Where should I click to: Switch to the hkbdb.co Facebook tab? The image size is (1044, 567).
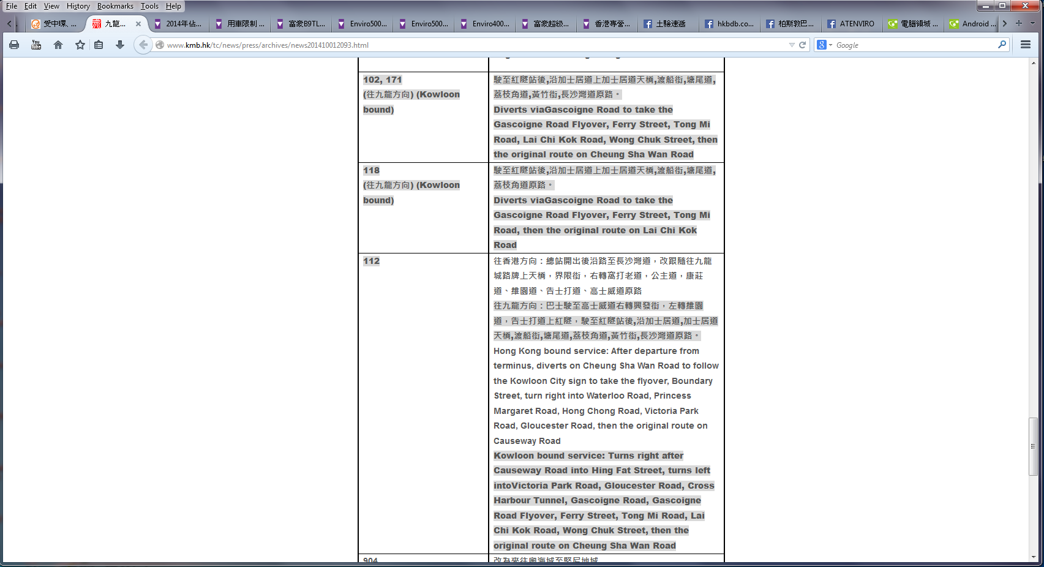click(x=729, y=24)
